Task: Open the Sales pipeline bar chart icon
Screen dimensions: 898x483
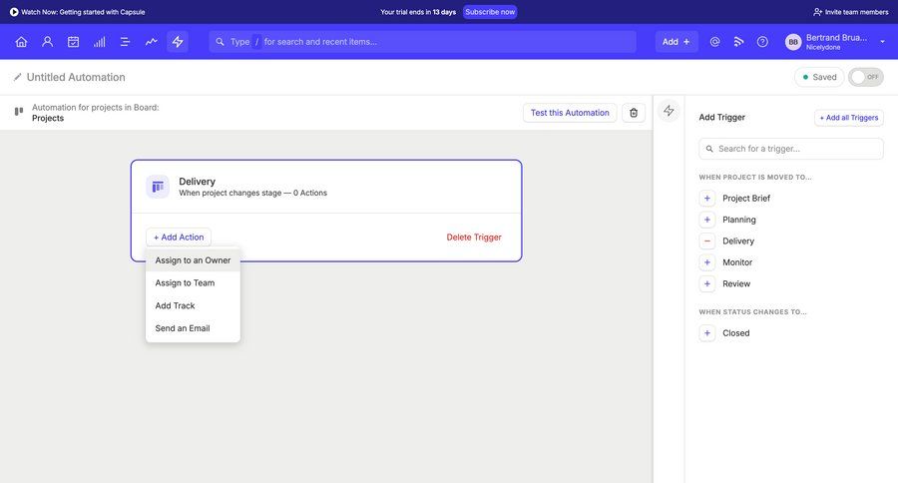Action: coord(100,42)
